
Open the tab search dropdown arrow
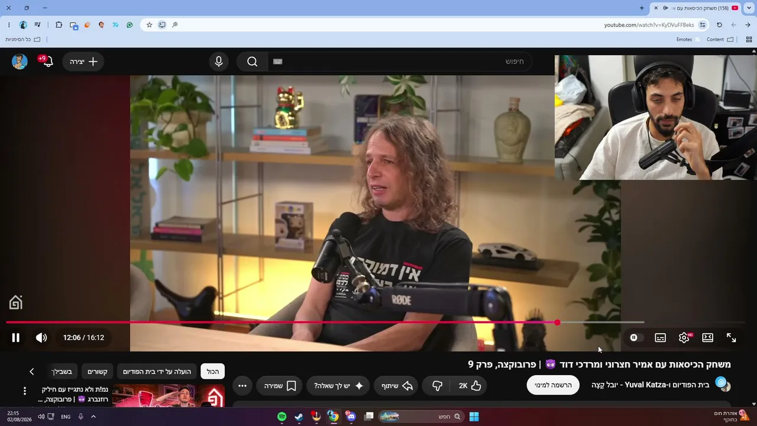coord(749,8)
